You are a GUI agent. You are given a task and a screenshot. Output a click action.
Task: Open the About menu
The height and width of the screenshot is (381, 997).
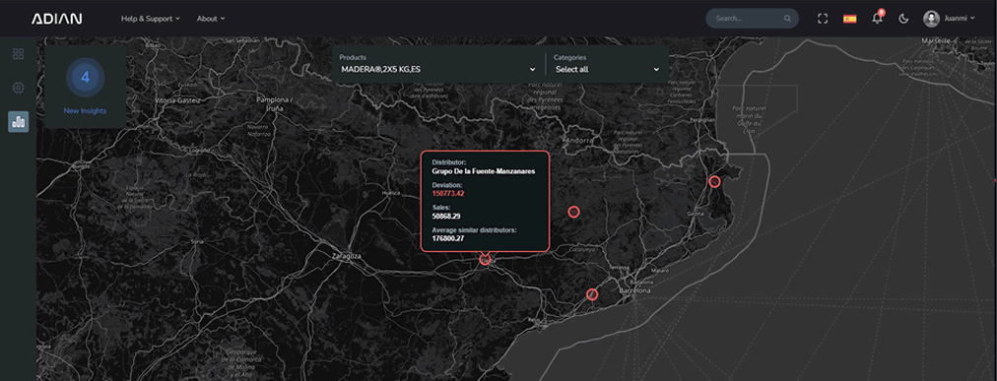[x=211, y=19]
